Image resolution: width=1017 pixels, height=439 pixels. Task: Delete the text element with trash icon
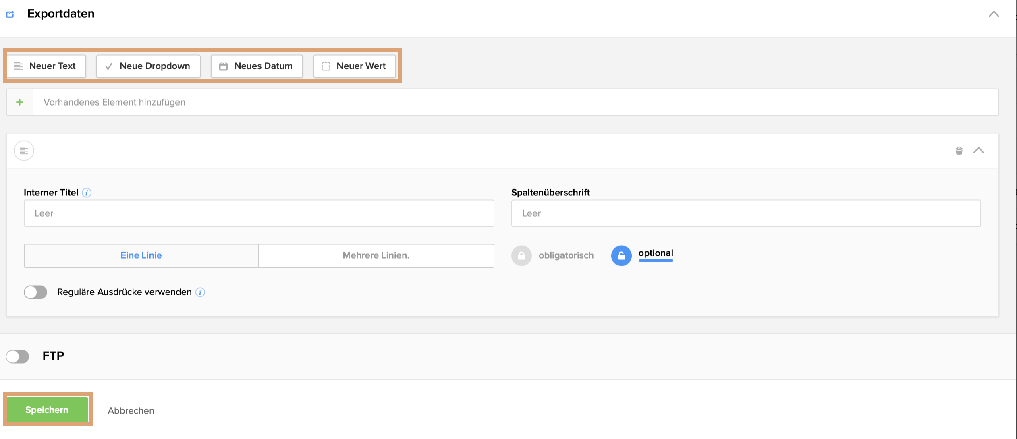959,151
